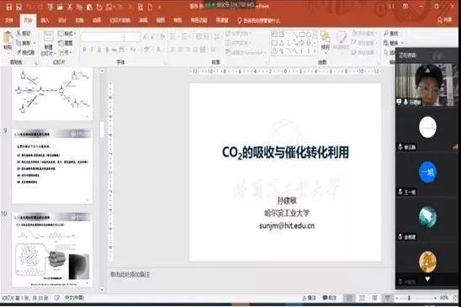Viewport: 461px width, 307px height.
Task: Click the Find (查找) command
Action: [x=391, y=34]
